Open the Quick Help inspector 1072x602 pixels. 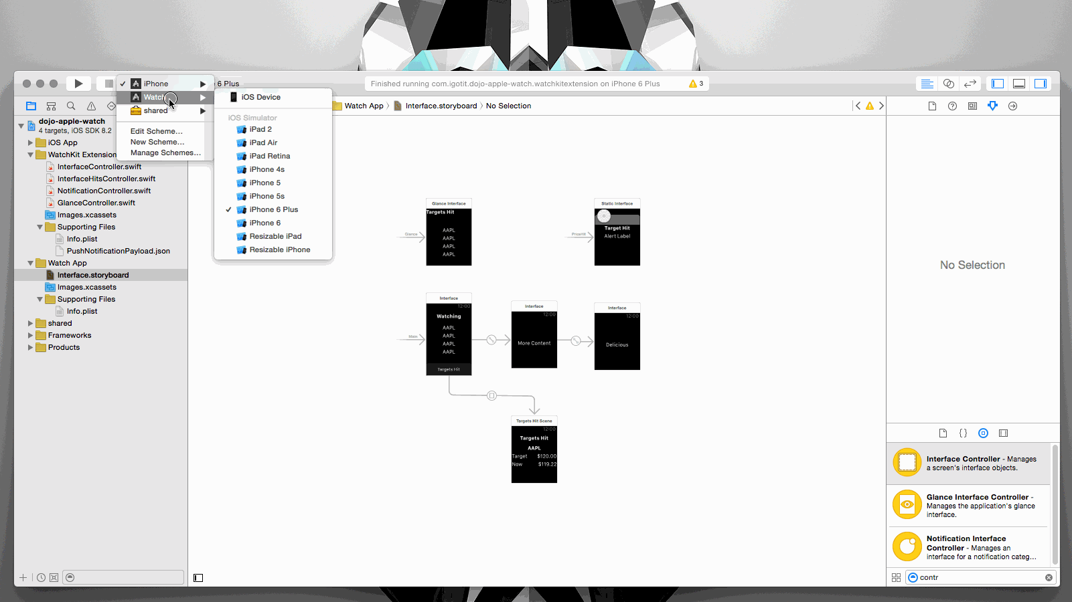(952, 106)
